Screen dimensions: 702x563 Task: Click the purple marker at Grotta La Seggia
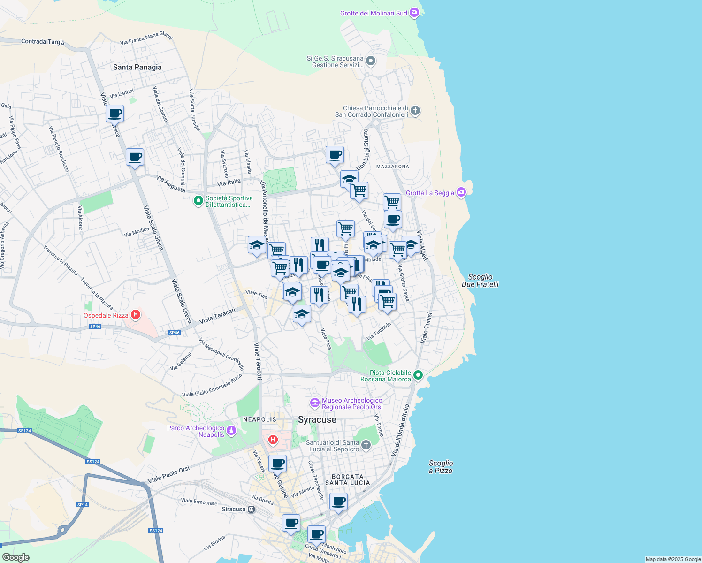[x=461, y=192]
